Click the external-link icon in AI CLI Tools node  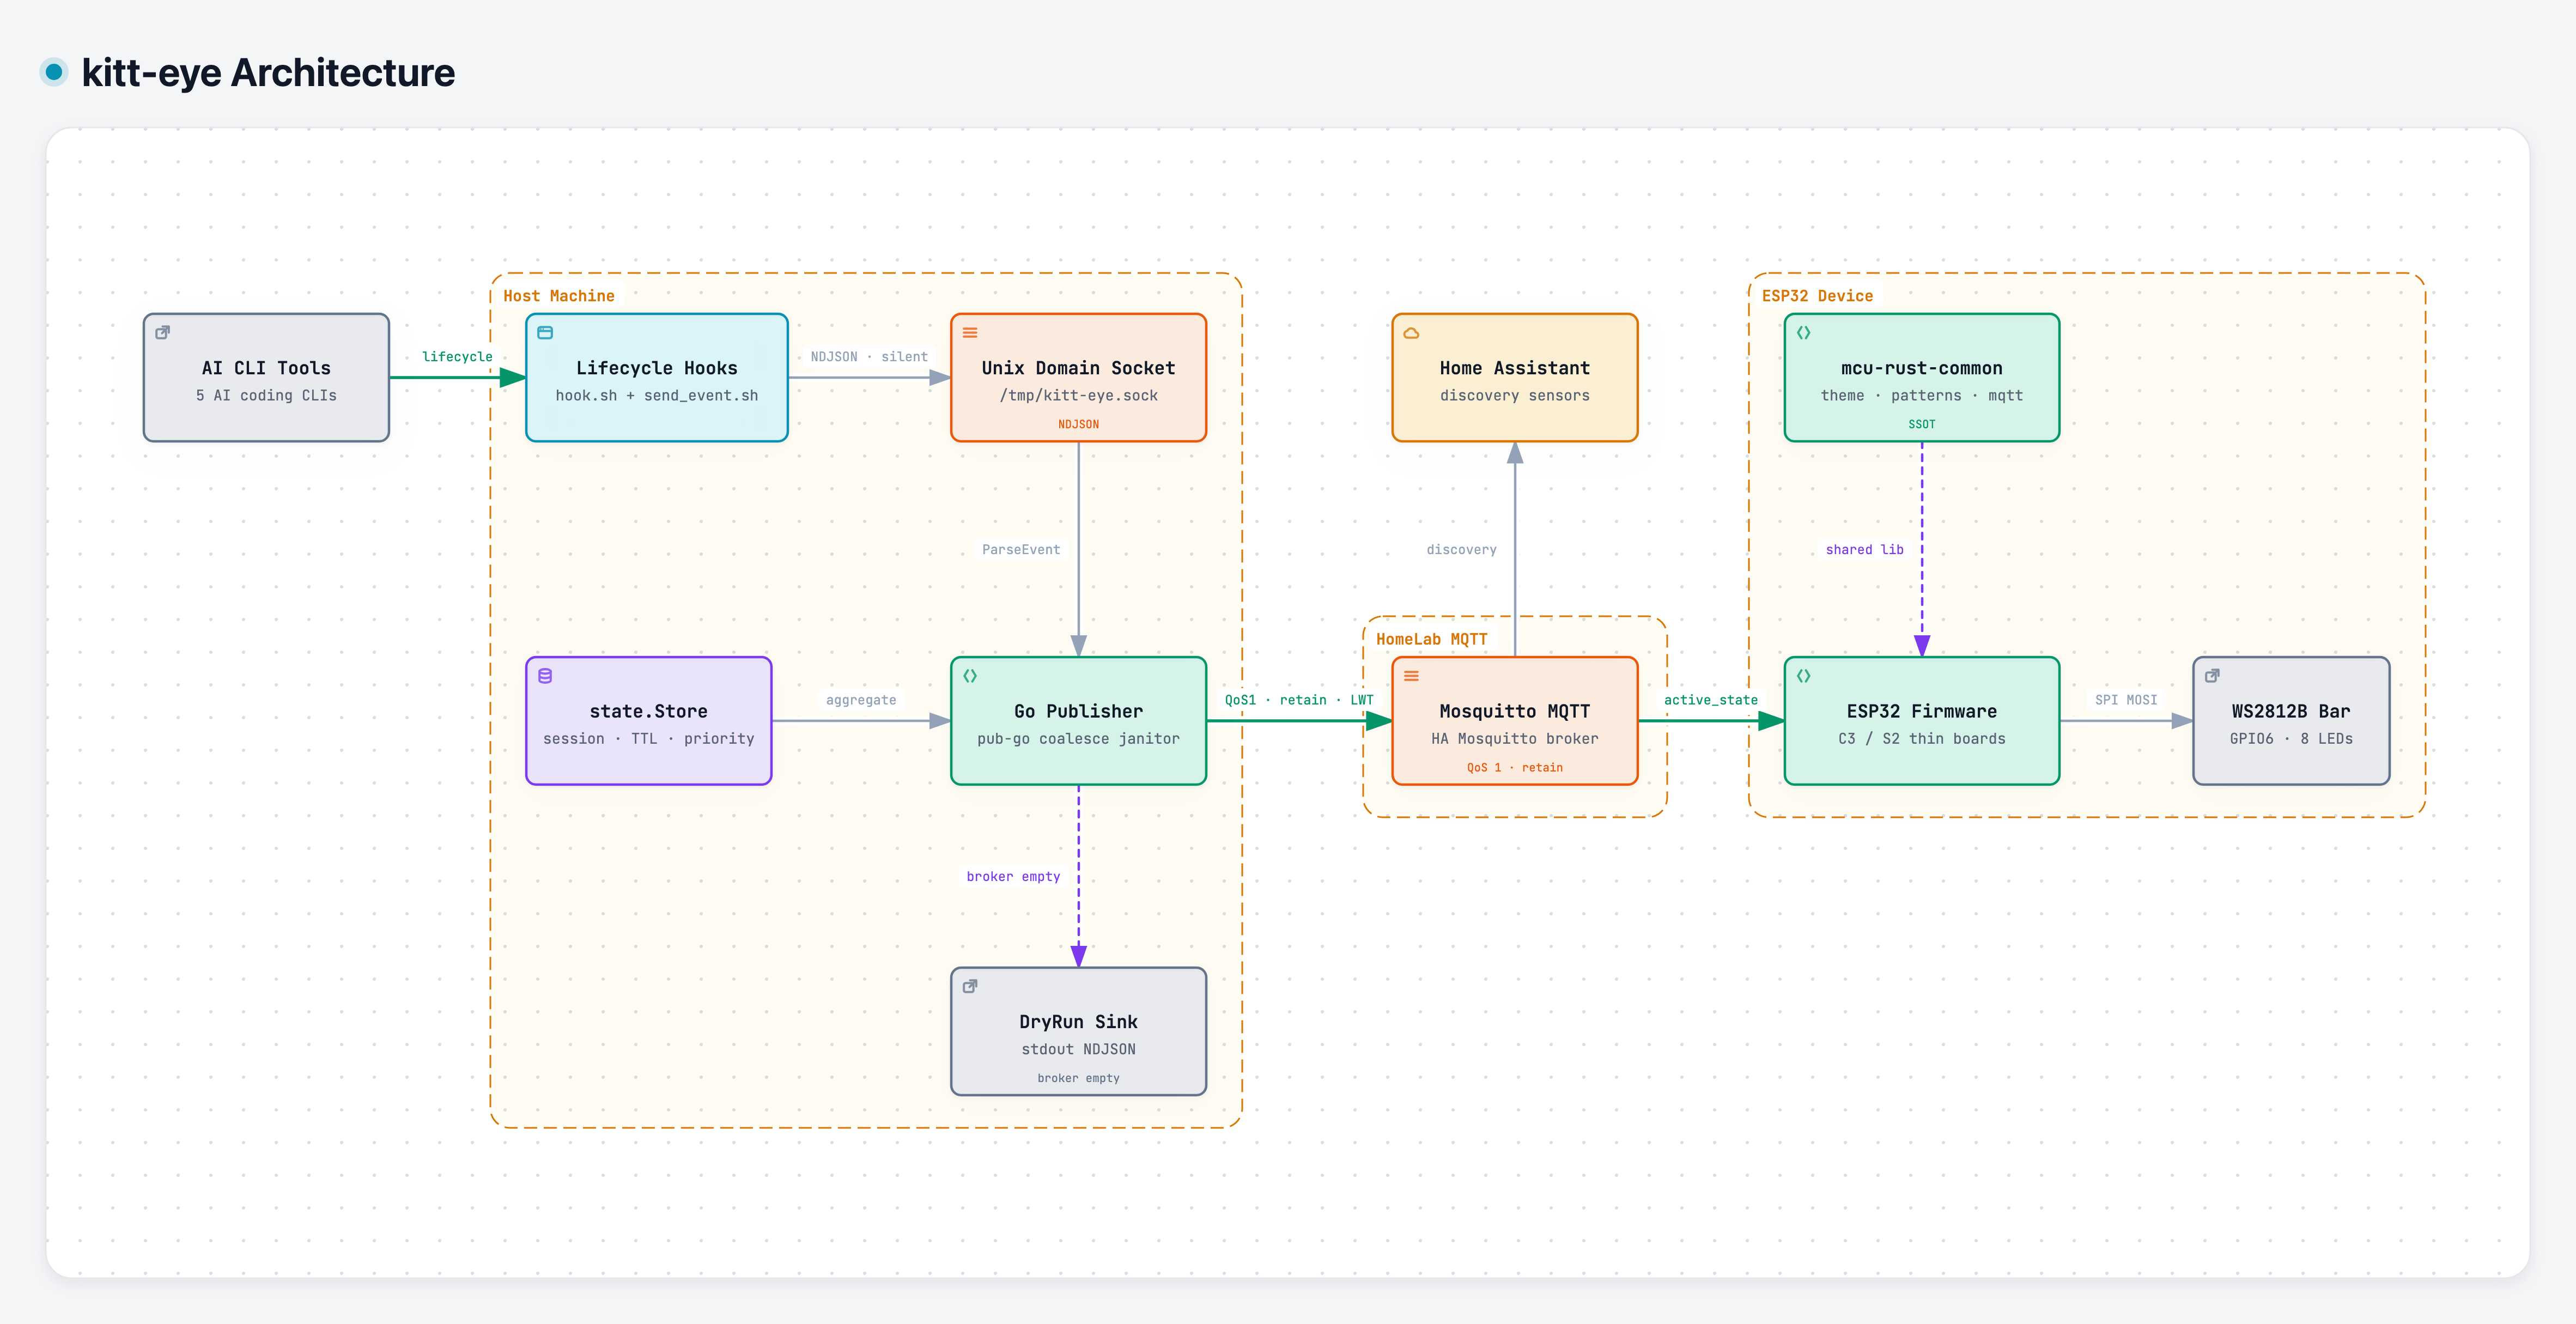point(162,332)
